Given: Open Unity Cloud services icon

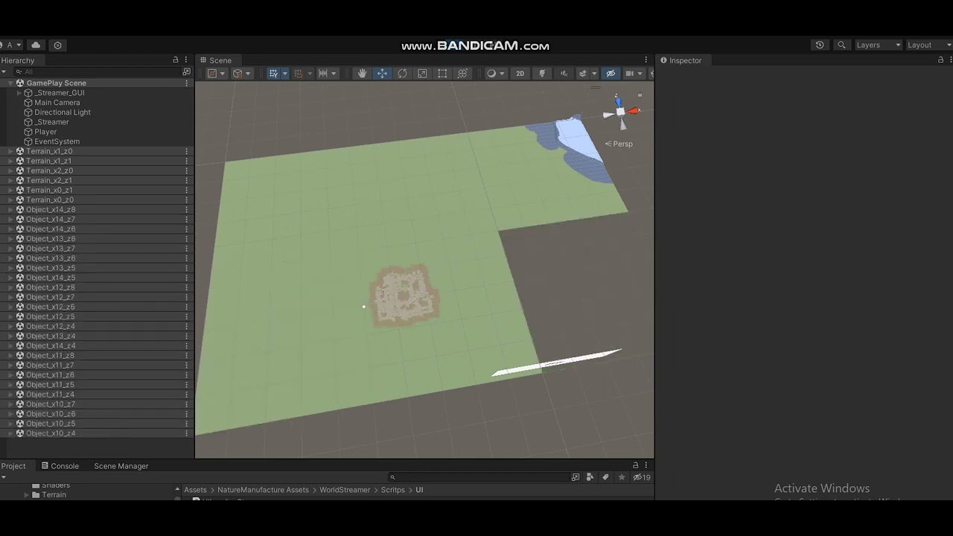Looking at the screenshot, I should click(x=36, y=45).
